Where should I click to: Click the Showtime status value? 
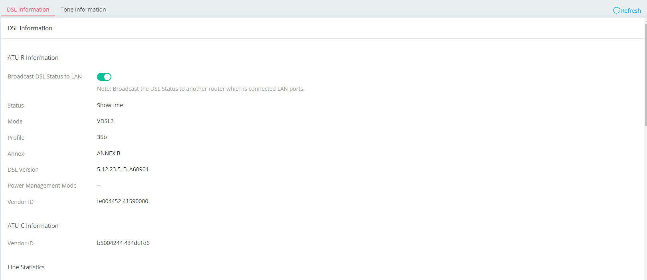110,105
